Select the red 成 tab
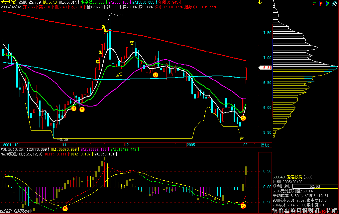Image resolution: width=339 pixels, height=214 pixels. tap(322, 211)
